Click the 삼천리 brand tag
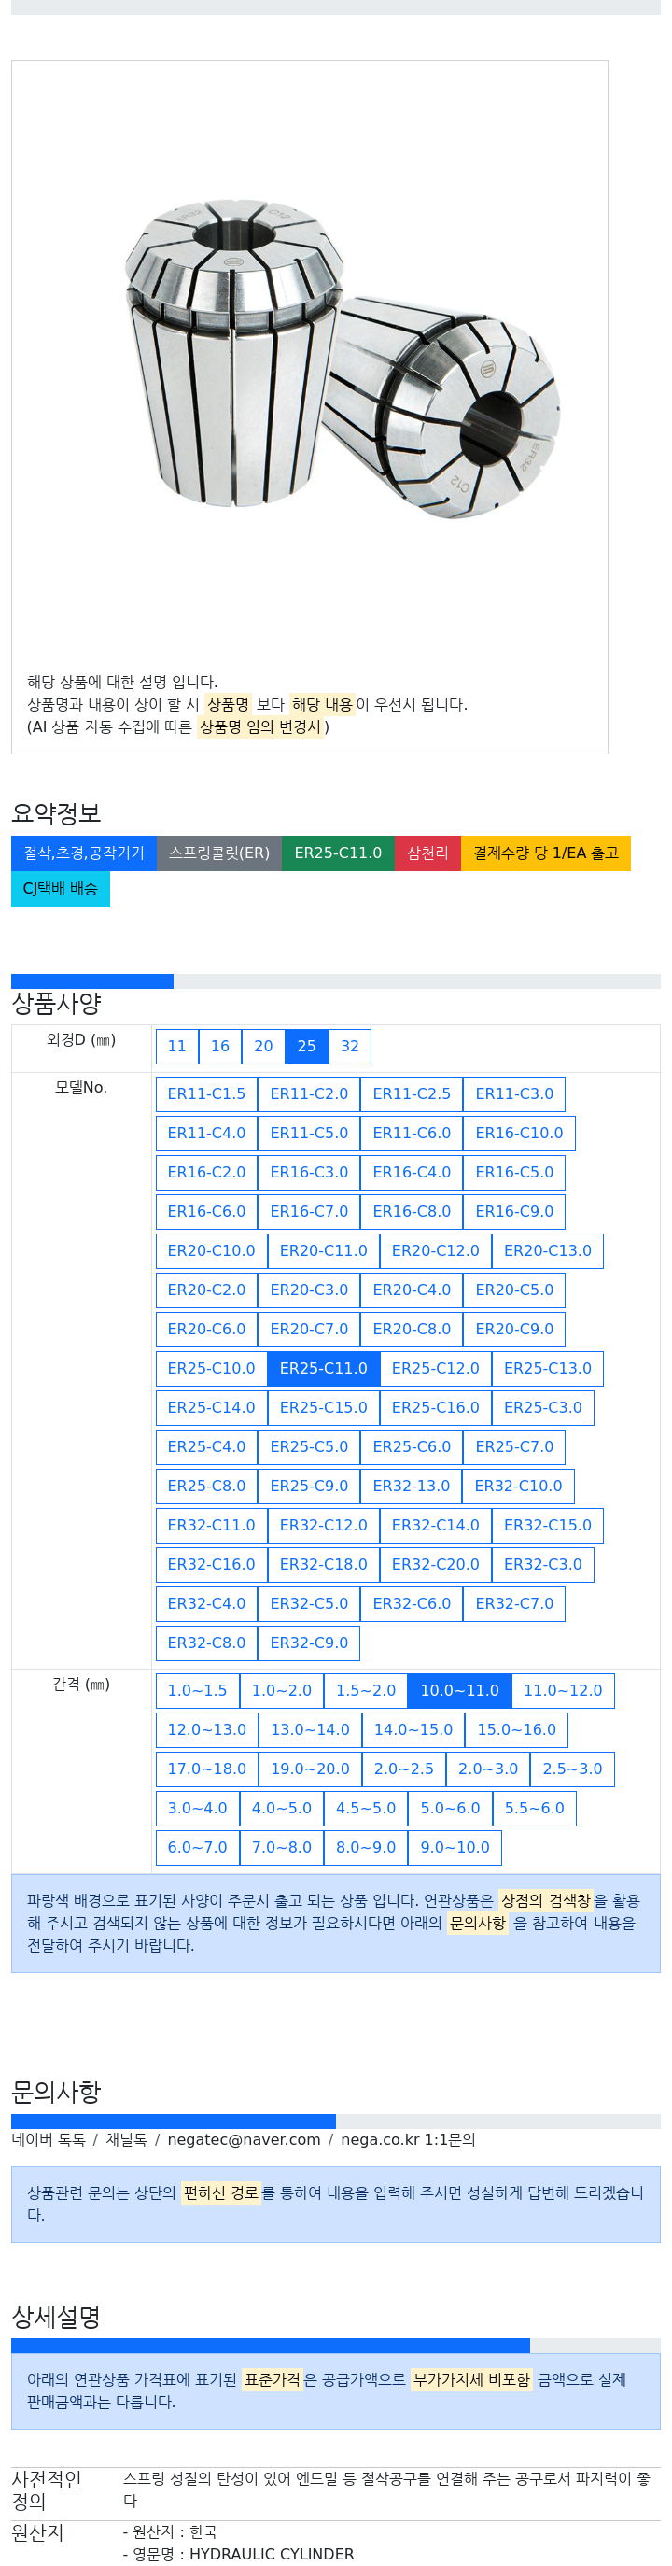The height and width of the screenshot is (2566, 672). (x=427, y=853)
